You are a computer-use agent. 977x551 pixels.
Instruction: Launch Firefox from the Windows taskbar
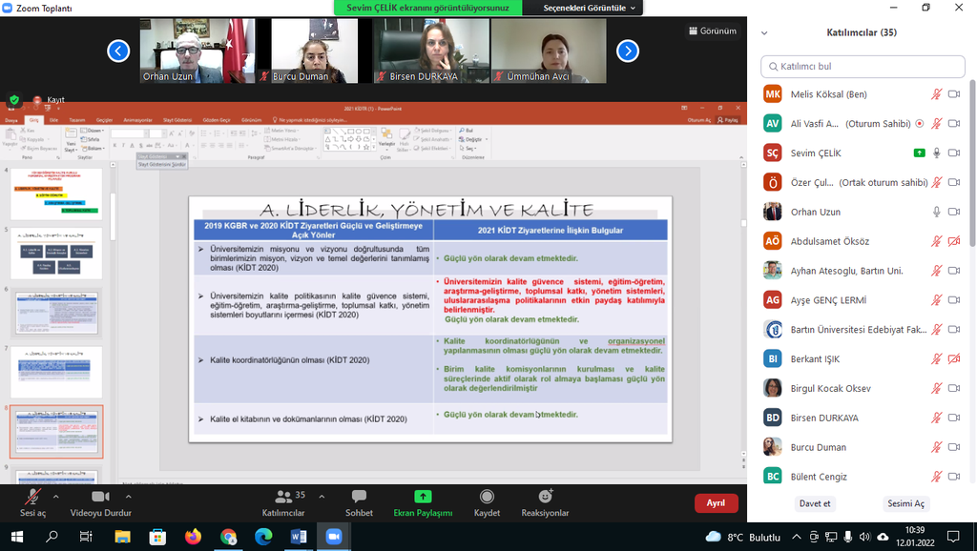click(194, 537)
